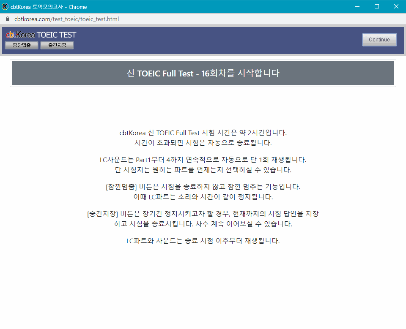Pause the test with 잠깐멈춤 button
406x329 pixels.
(x=22, y=45)
